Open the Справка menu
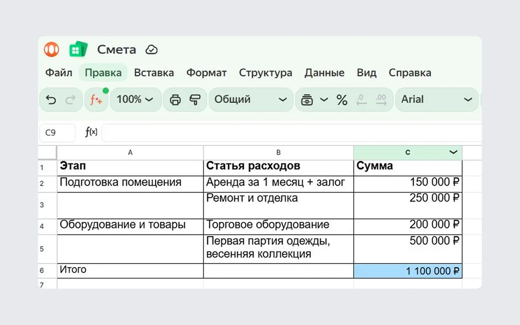520x325 pixels. click(410, 73)
